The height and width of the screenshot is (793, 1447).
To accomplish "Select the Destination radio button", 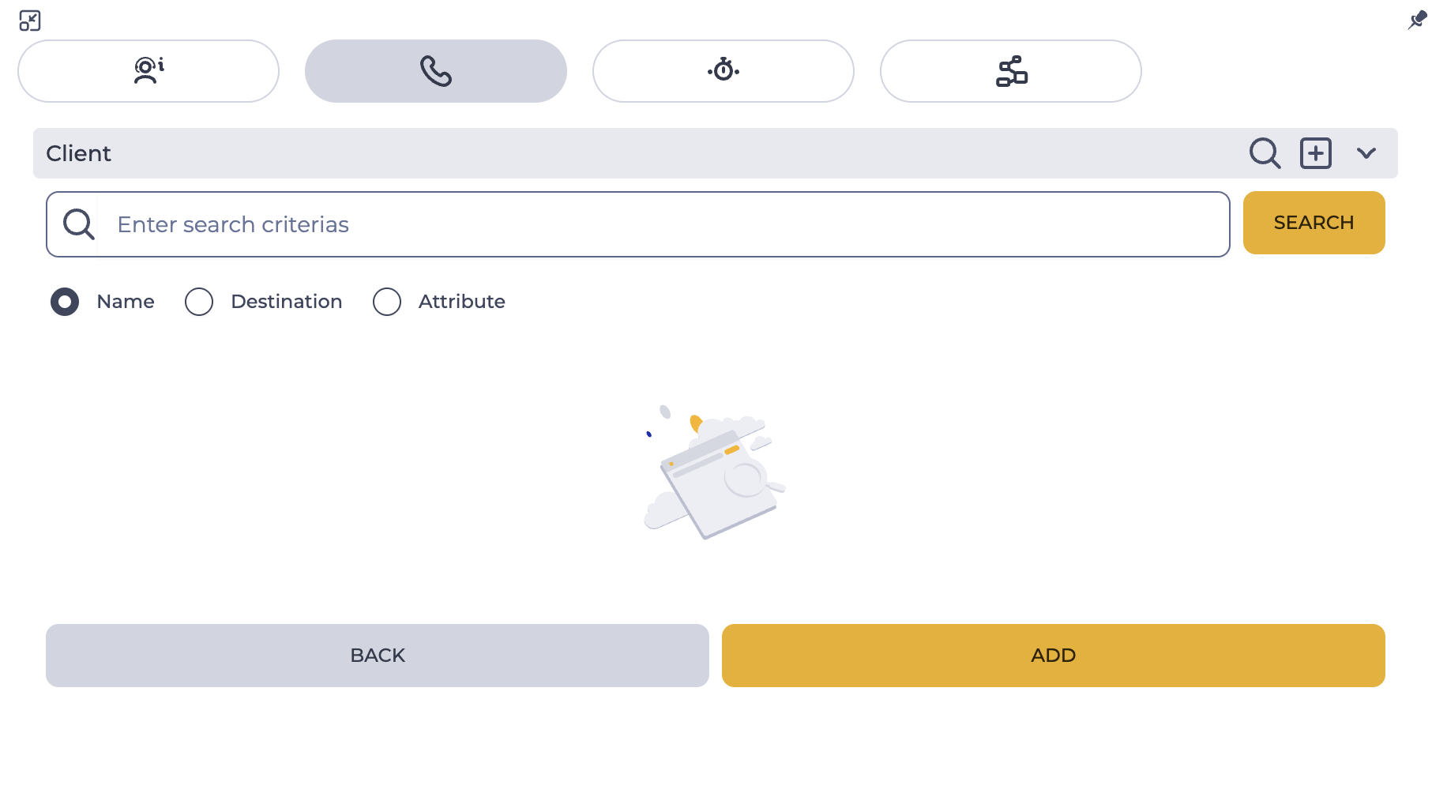I will click(x=199, y=302).
